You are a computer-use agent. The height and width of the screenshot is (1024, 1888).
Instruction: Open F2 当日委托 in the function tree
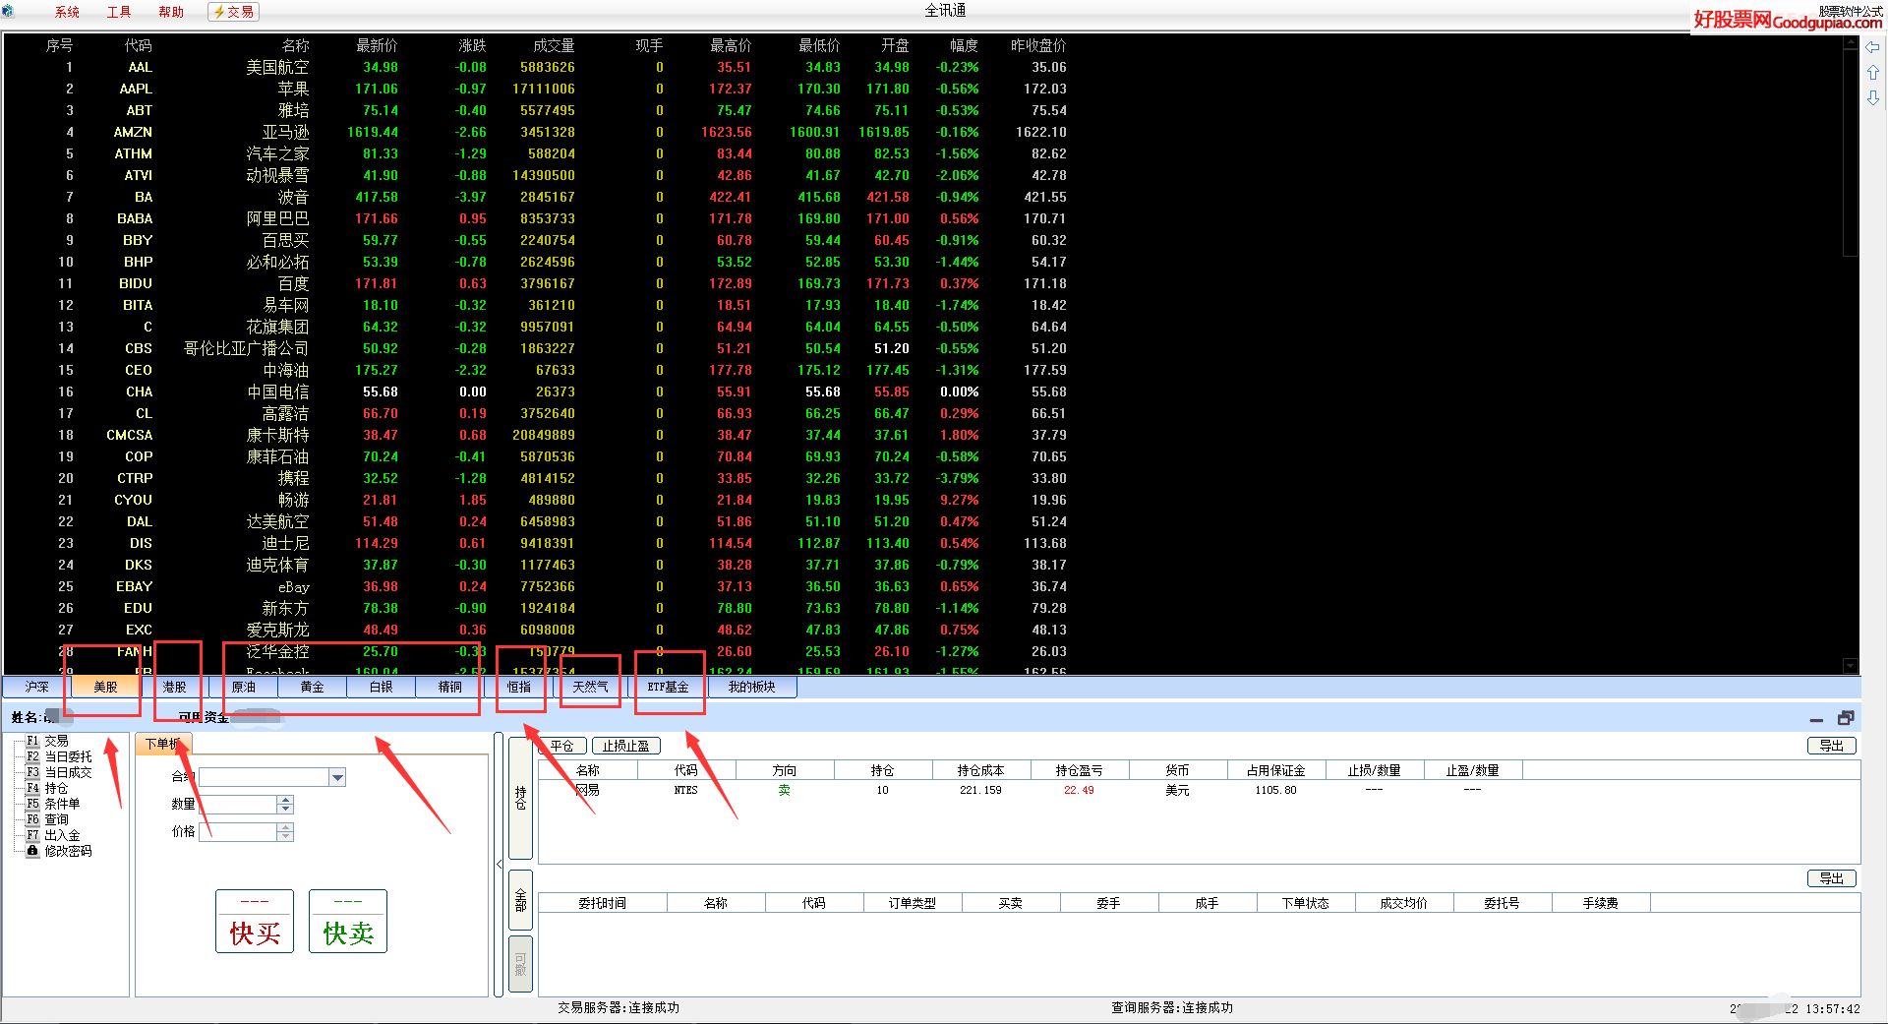click(x=59, y=756)
